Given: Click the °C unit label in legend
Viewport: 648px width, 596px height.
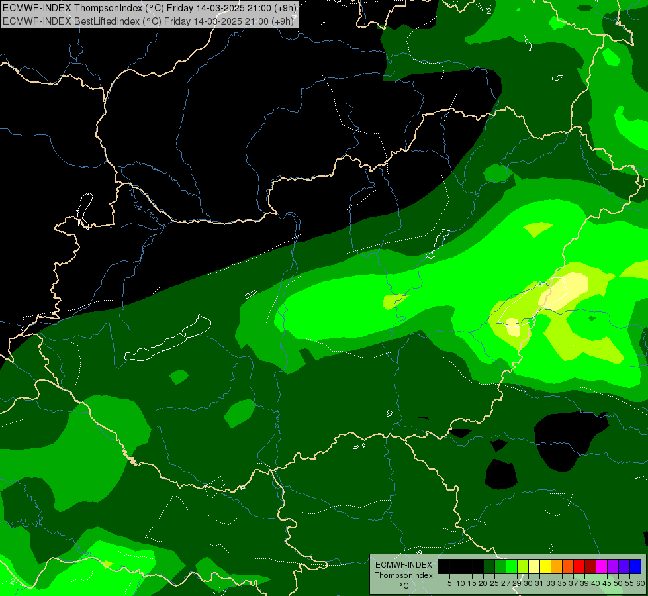Looking at the screenshot, I should 404,586.
